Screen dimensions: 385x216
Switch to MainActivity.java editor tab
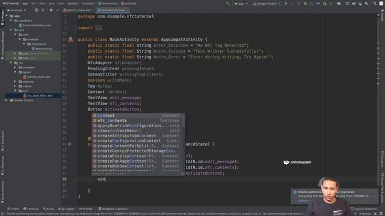coord(112,10)
